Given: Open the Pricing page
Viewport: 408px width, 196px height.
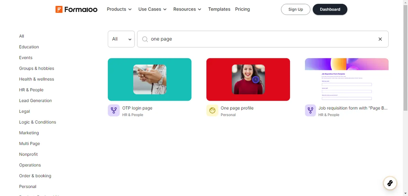Looking at the screenshot, I should point(242,9).
